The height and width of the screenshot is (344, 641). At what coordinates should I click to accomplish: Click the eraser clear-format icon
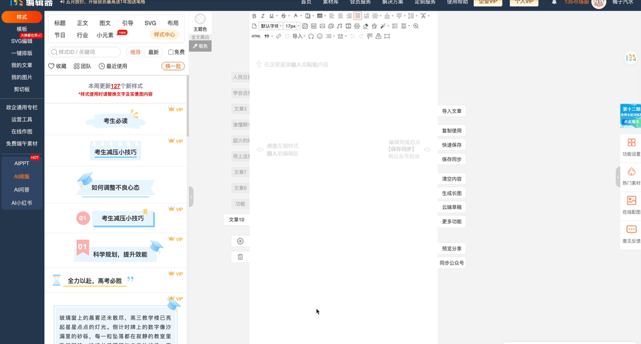point(365,26)
